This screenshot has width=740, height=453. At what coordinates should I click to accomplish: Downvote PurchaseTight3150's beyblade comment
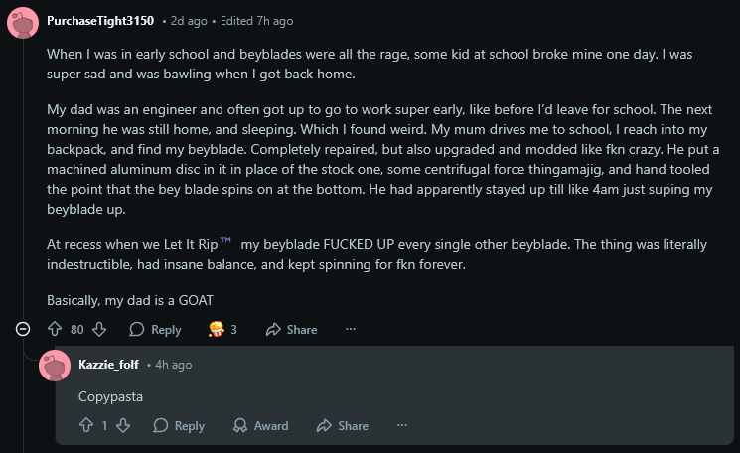pyautogui.click(x=99, y=329)
